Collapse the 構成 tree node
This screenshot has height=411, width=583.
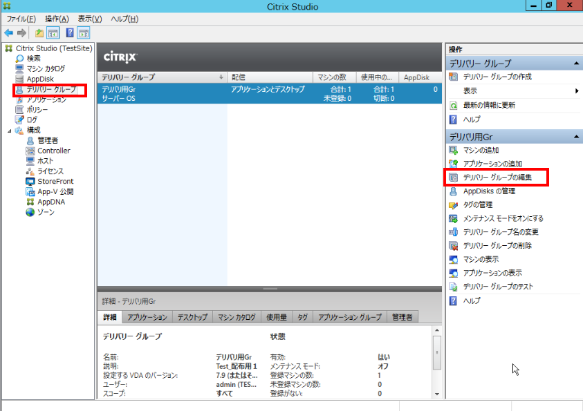[x=9, y=131]
